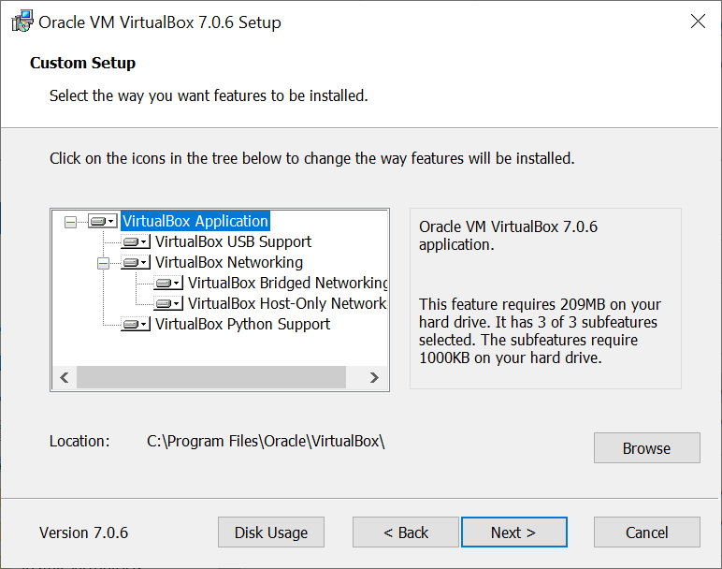Click the Browse button for install location

click(x=646, y=448)
